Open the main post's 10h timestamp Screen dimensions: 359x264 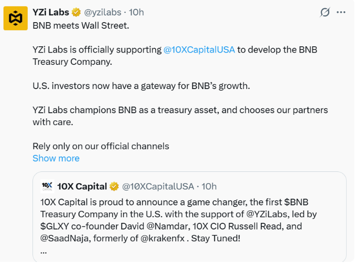click(137, 12)
